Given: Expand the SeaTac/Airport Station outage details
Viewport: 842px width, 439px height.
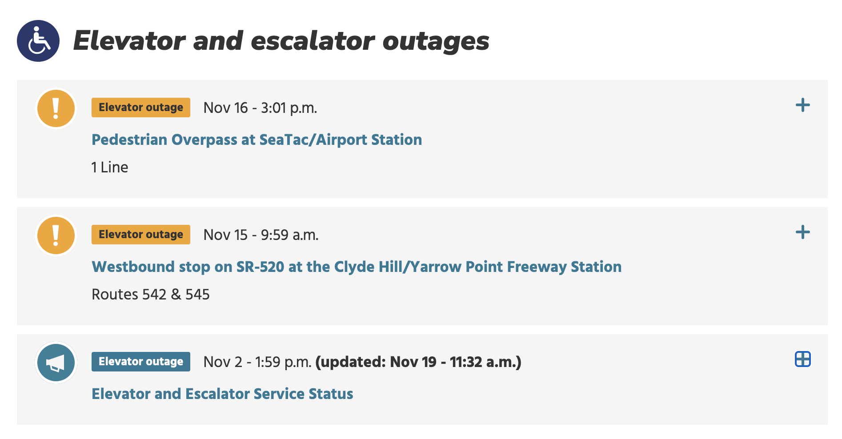Looking at the screenshot, I should click(802, 105).
